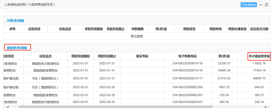Minimize the window with the dash icon

point(261,5)
